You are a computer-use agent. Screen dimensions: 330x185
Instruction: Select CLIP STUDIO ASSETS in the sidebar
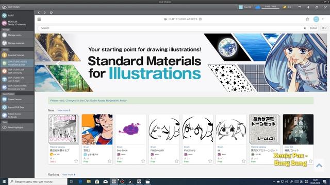[x=17, y=63]
